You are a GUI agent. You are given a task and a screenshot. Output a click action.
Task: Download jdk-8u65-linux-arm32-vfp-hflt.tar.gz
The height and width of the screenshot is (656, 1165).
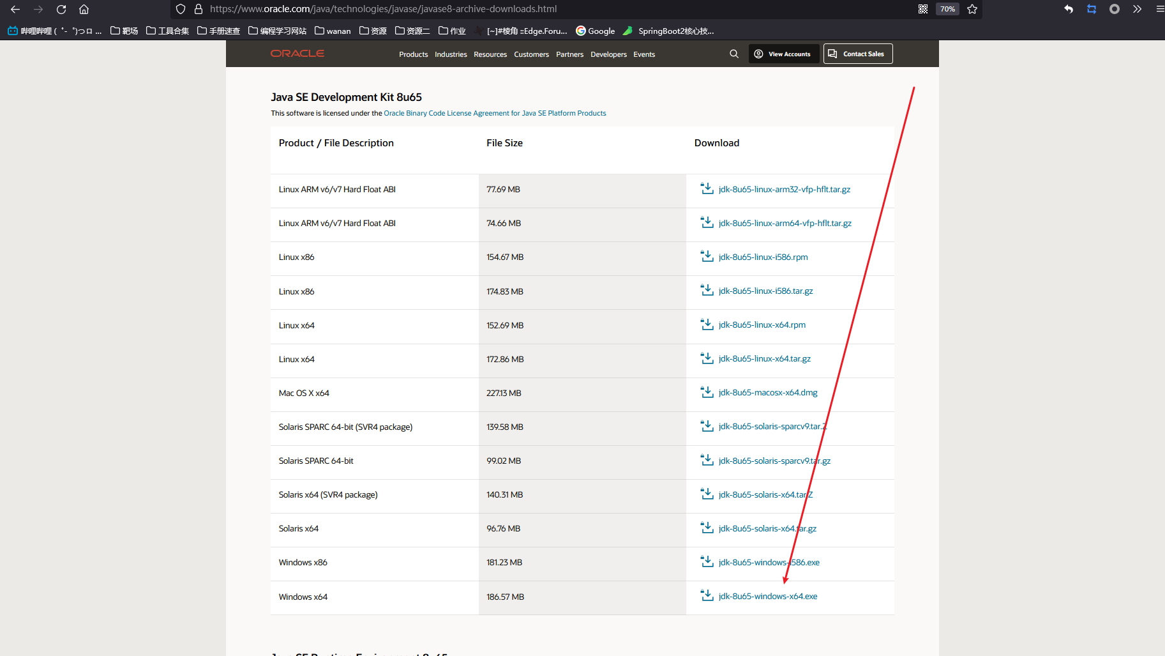coord(784,189)
